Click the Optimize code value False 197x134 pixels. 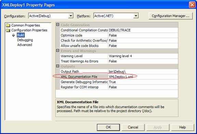pyautogui.click(x=143, y=35)
